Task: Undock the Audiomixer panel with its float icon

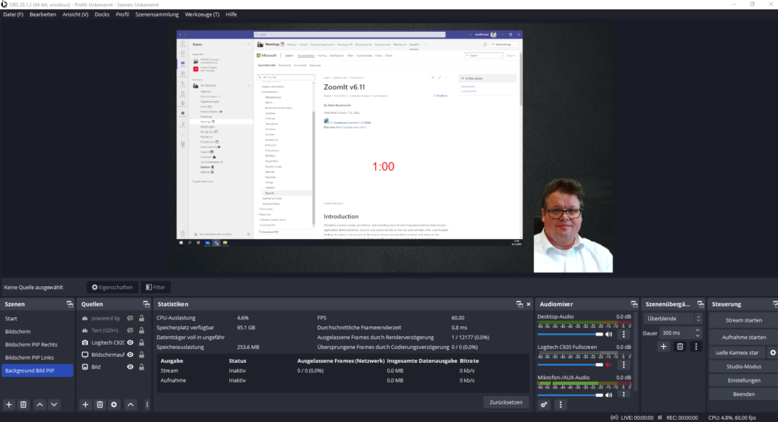Action: coord(634,304)
